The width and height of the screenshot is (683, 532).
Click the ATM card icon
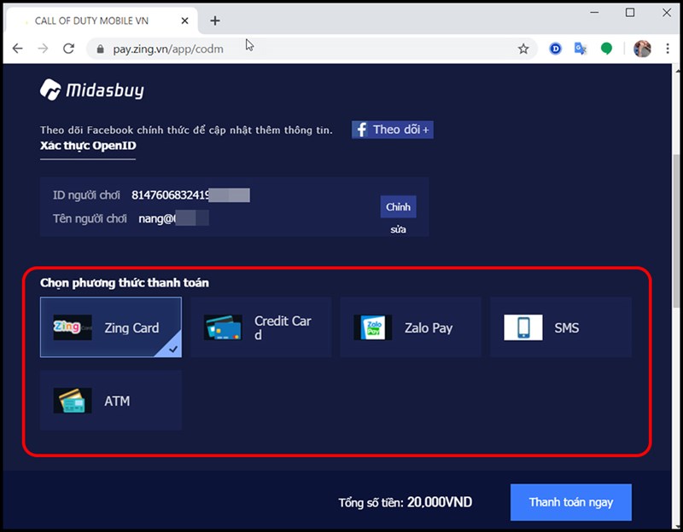[73, 400]
